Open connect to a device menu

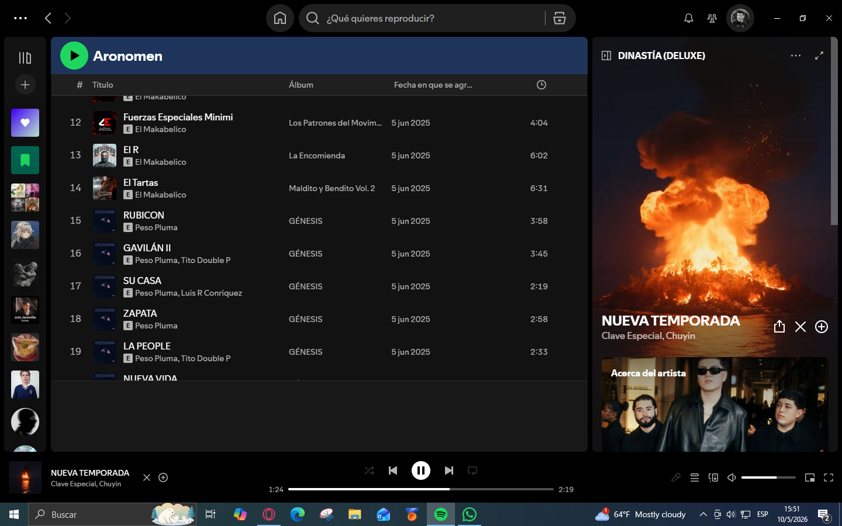713,477
